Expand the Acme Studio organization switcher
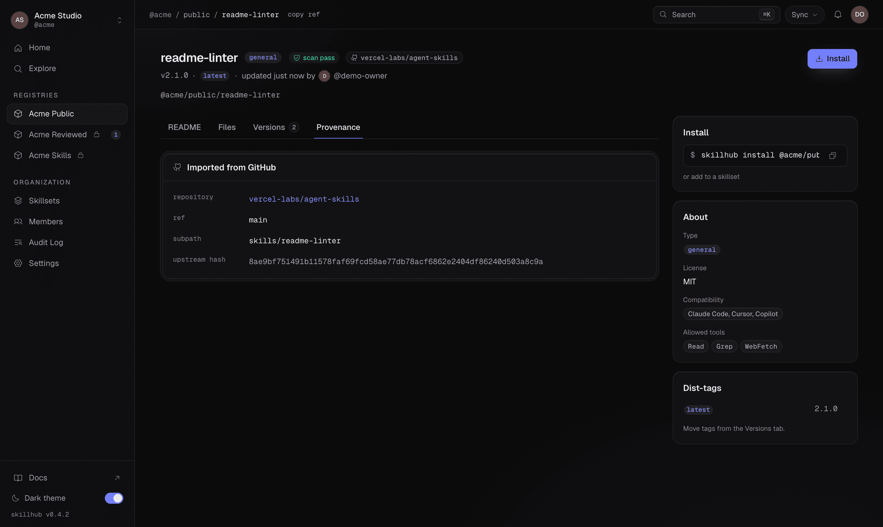883x527 pixels. (x=119, y=20)
